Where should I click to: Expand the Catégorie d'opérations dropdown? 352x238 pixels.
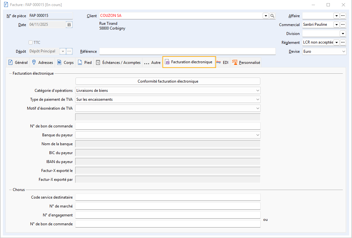[257, 91]
